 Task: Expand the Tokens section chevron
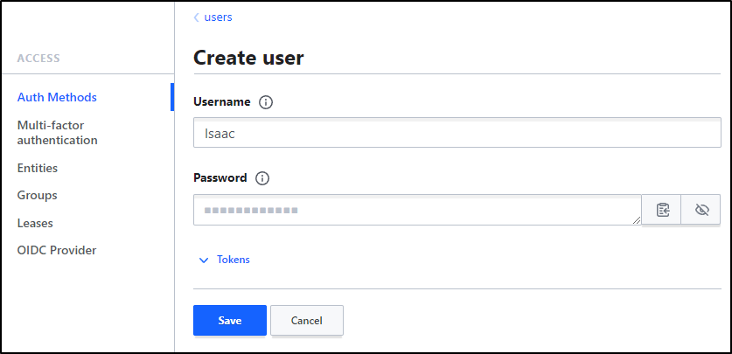click(x=204, y=260)
